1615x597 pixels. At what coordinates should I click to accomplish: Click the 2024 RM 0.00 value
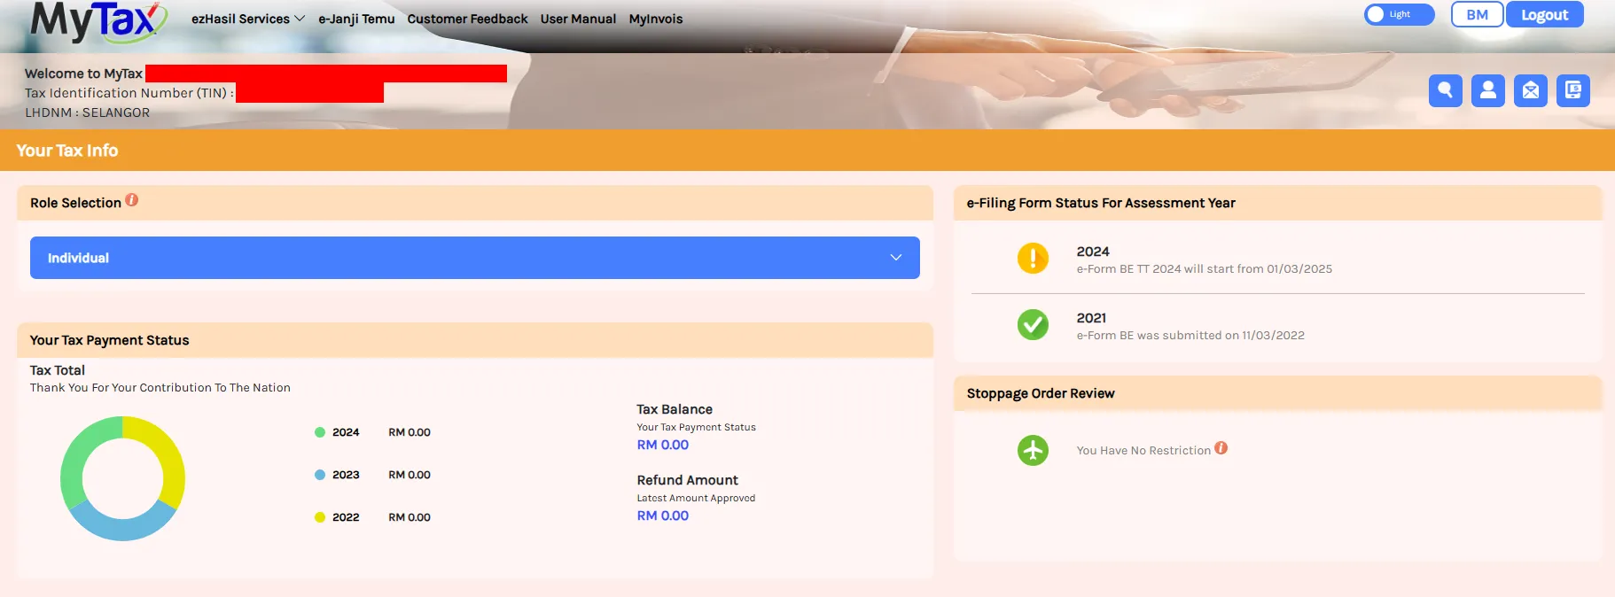(410, 432)
